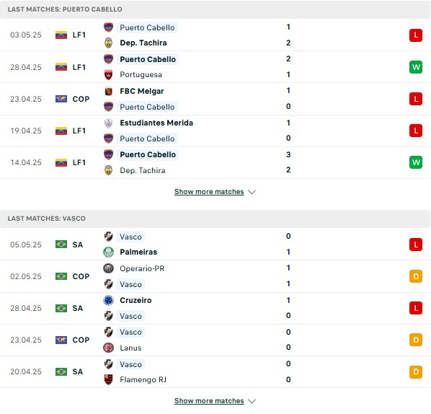Viewport: 431px width, 414px height.
Task: Click Venezuela flag on 03.05.25 match
Action: point(61,35)
